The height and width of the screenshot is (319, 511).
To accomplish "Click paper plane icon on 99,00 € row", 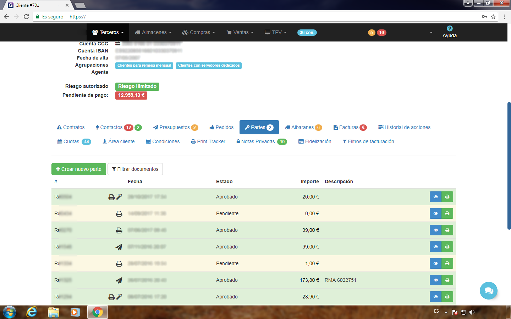I will coord(119,247).
